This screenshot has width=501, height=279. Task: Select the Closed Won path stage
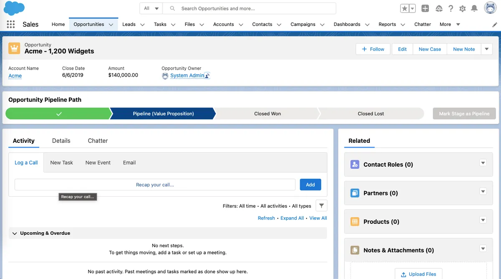coord(267,114)
